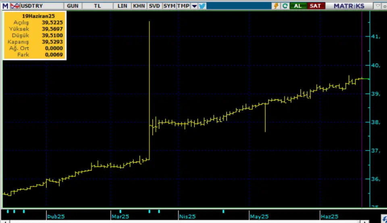Select the Kapanış value 39,5293
Viewport: 387px width, 223px height.
click(52, 42)
